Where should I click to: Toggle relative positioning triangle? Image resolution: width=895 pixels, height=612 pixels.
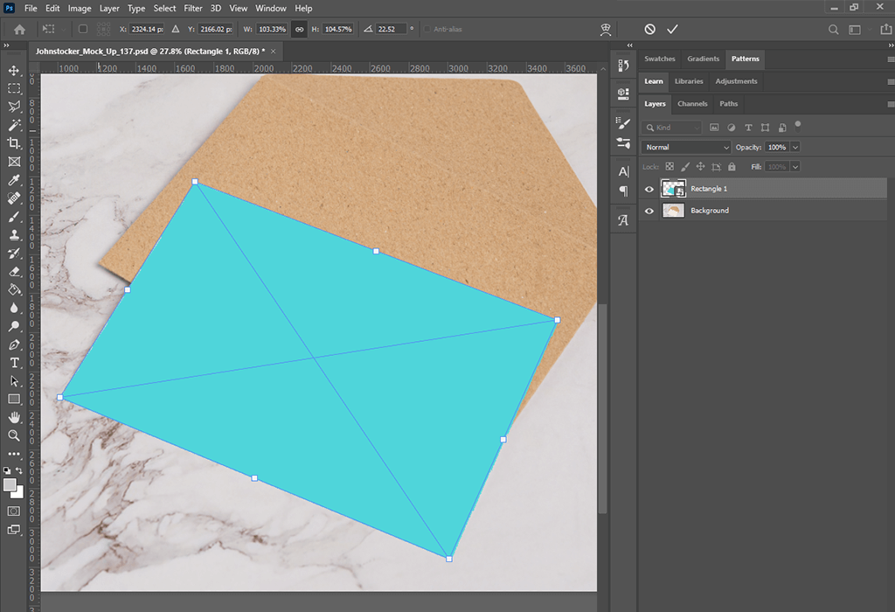coord(176,29)
